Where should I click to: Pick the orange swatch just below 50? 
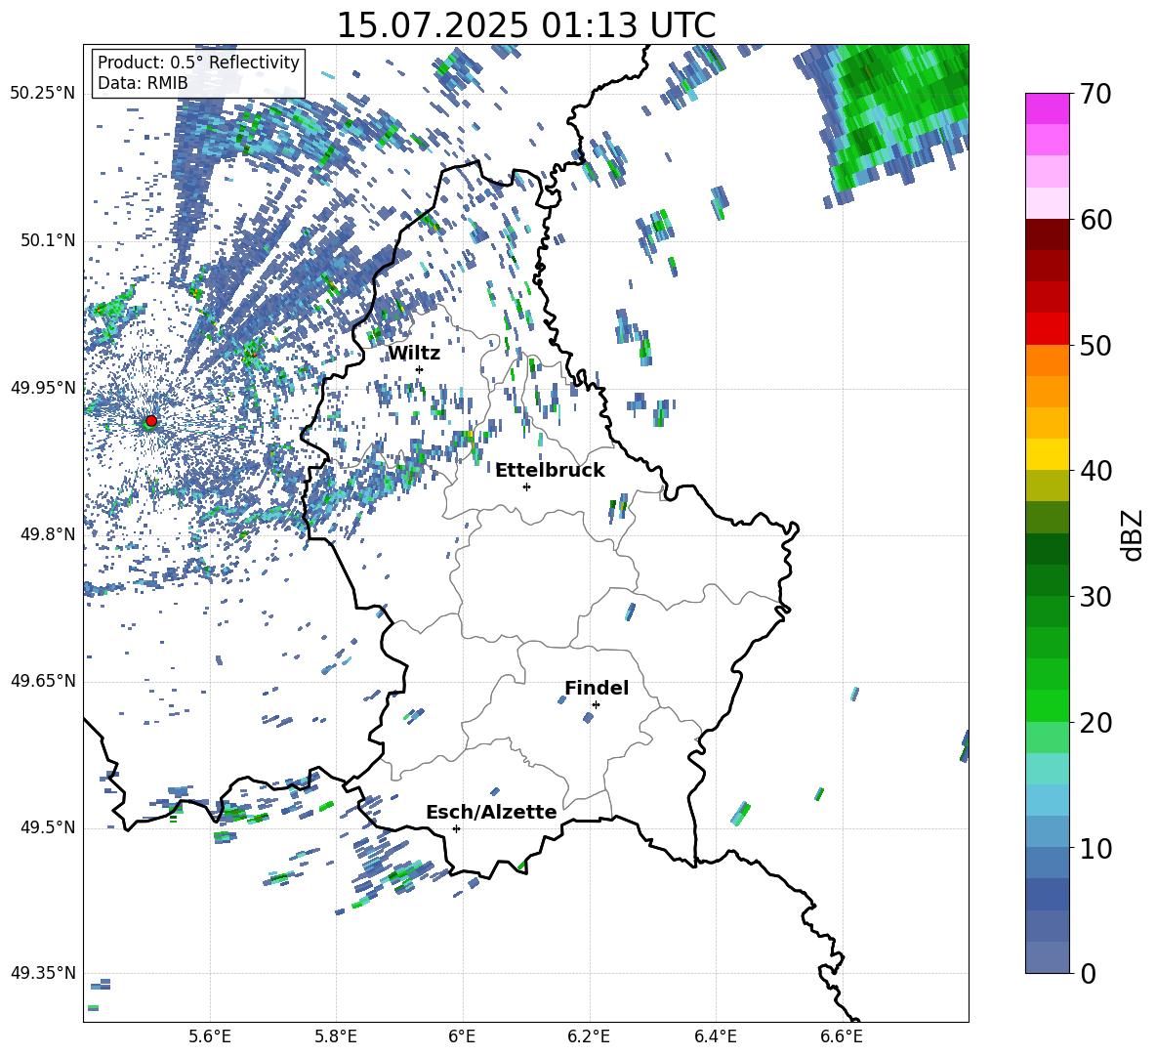(x=1047, y=360)
